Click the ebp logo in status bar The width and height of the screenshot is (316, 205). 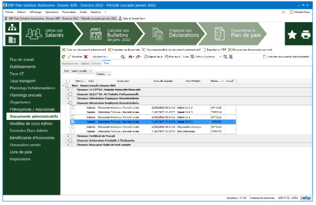click(306, 198)
